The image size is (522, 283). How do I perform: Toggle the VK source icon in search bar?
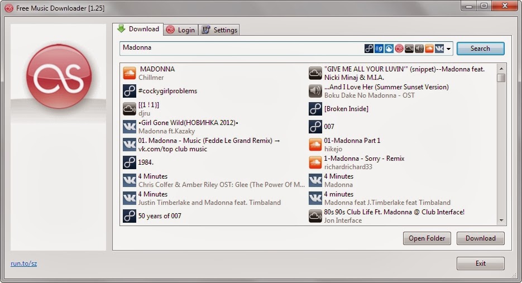(x=439, y=49)
